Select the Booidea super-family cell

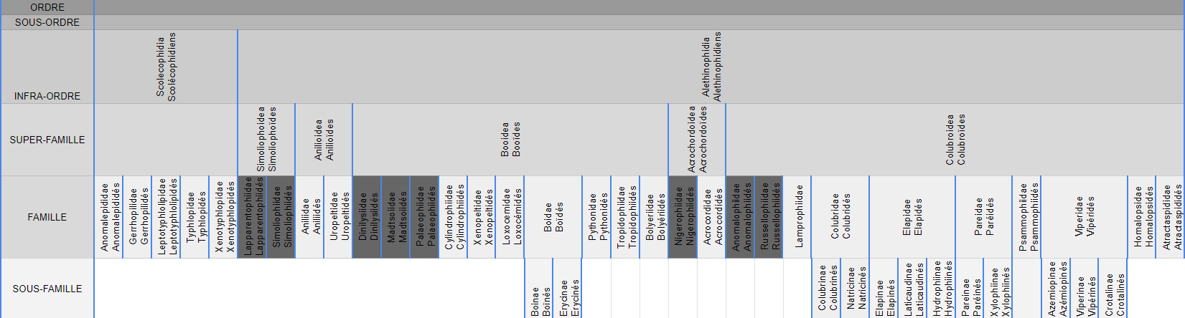[x=510, y=140]
